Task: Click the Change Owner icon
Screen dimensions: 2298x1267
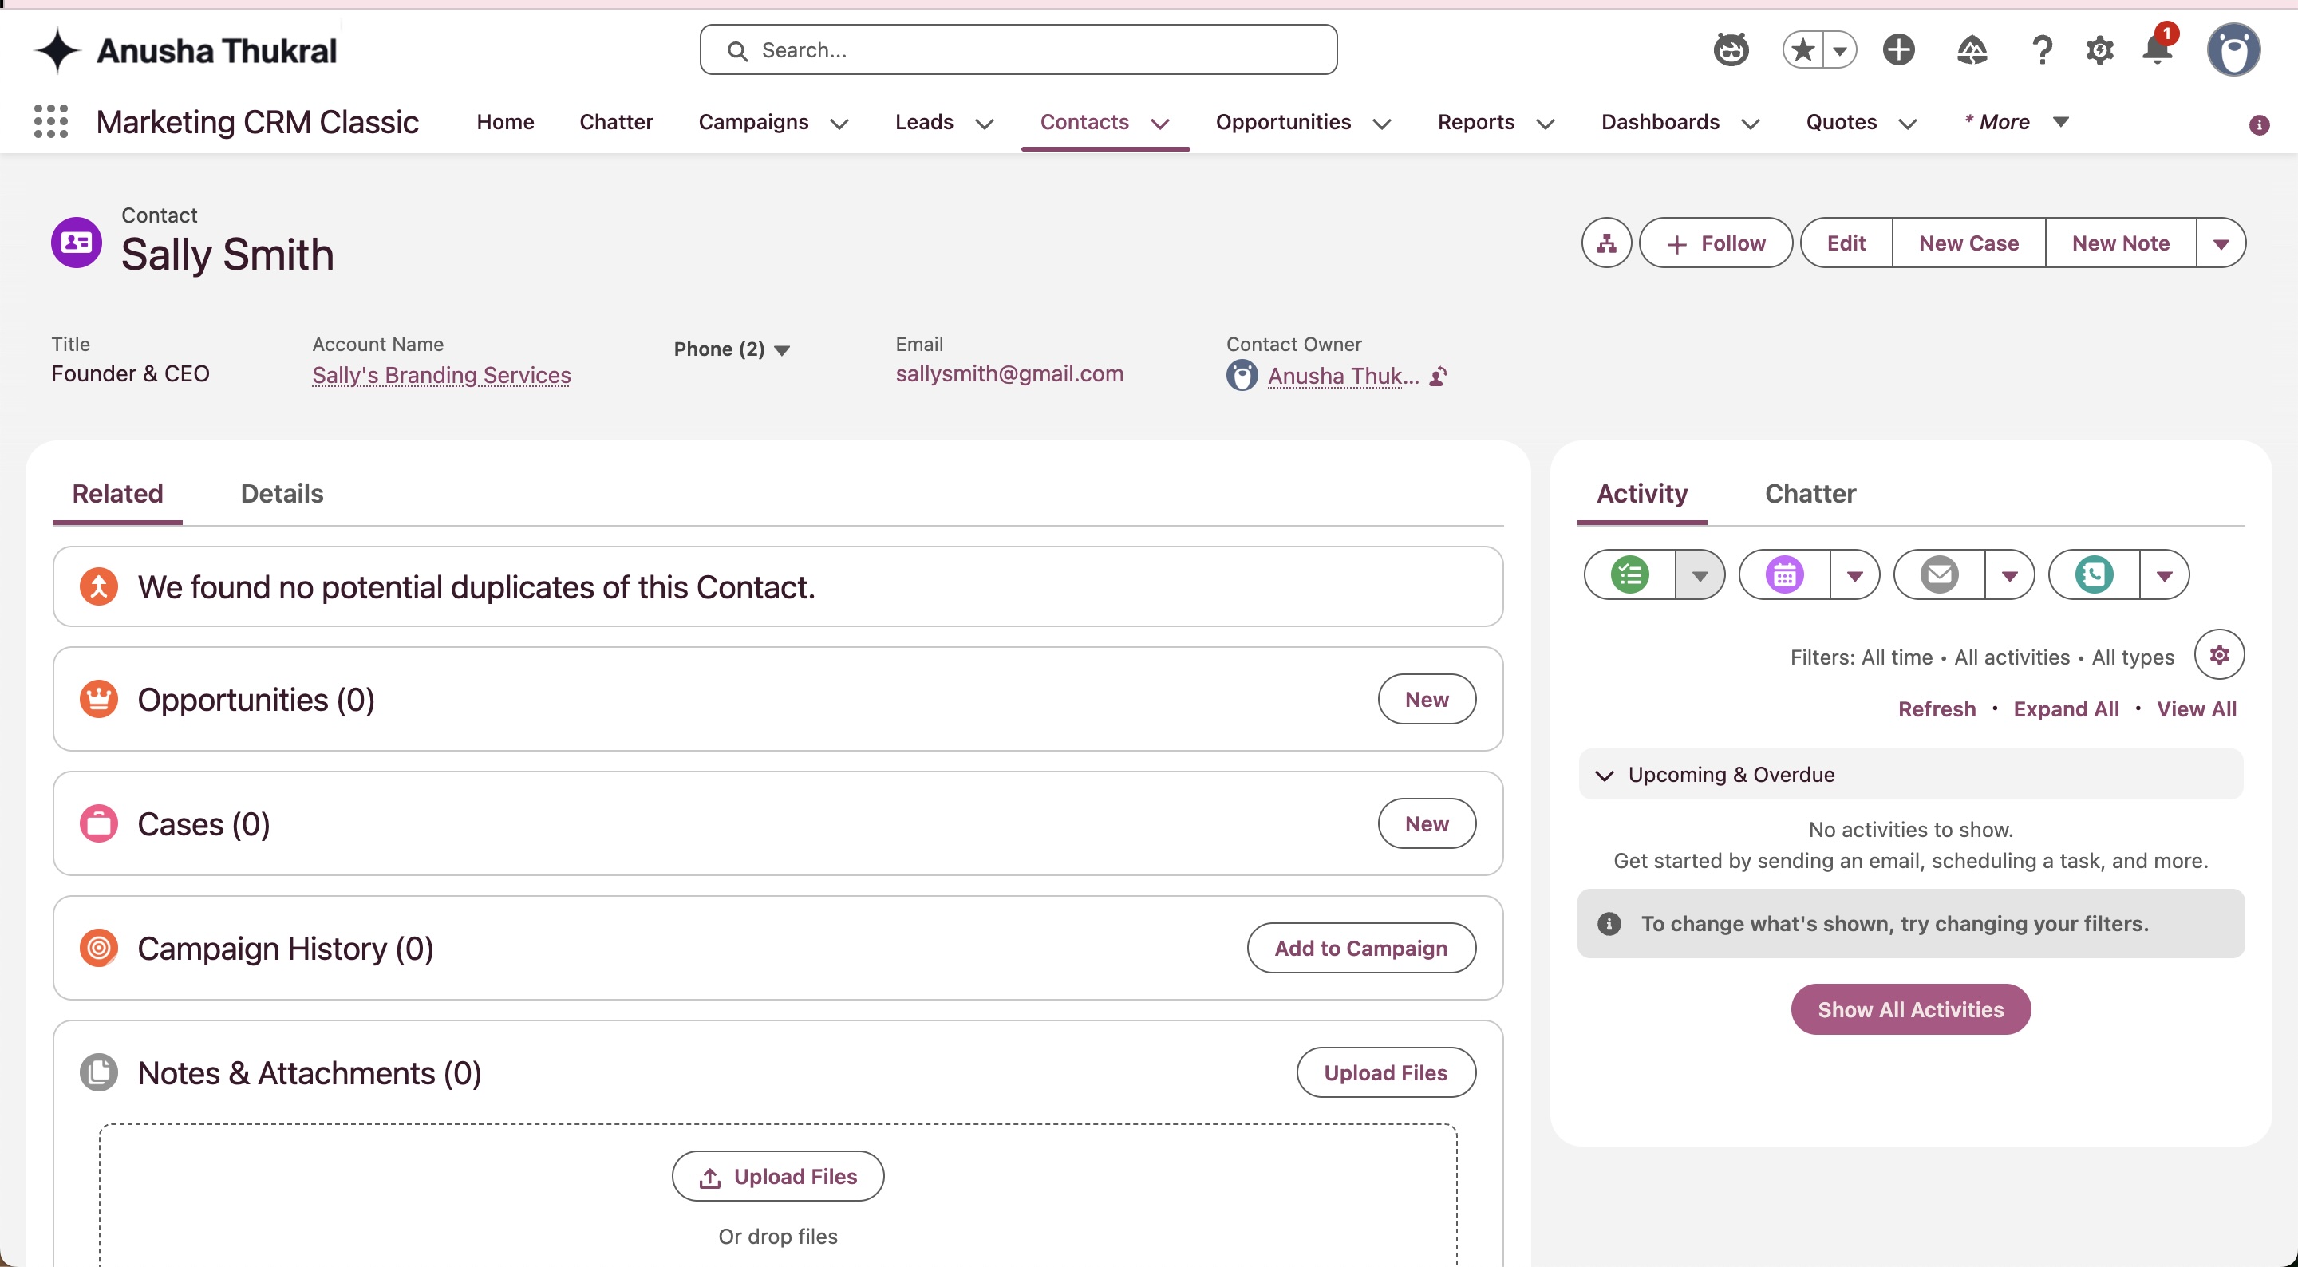Action: 1438,377
